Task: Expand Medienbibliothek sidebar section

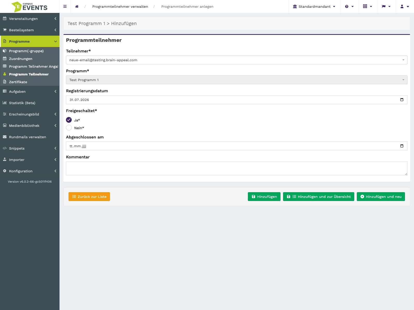Action: pyautogui.click(x=30, y=126)
